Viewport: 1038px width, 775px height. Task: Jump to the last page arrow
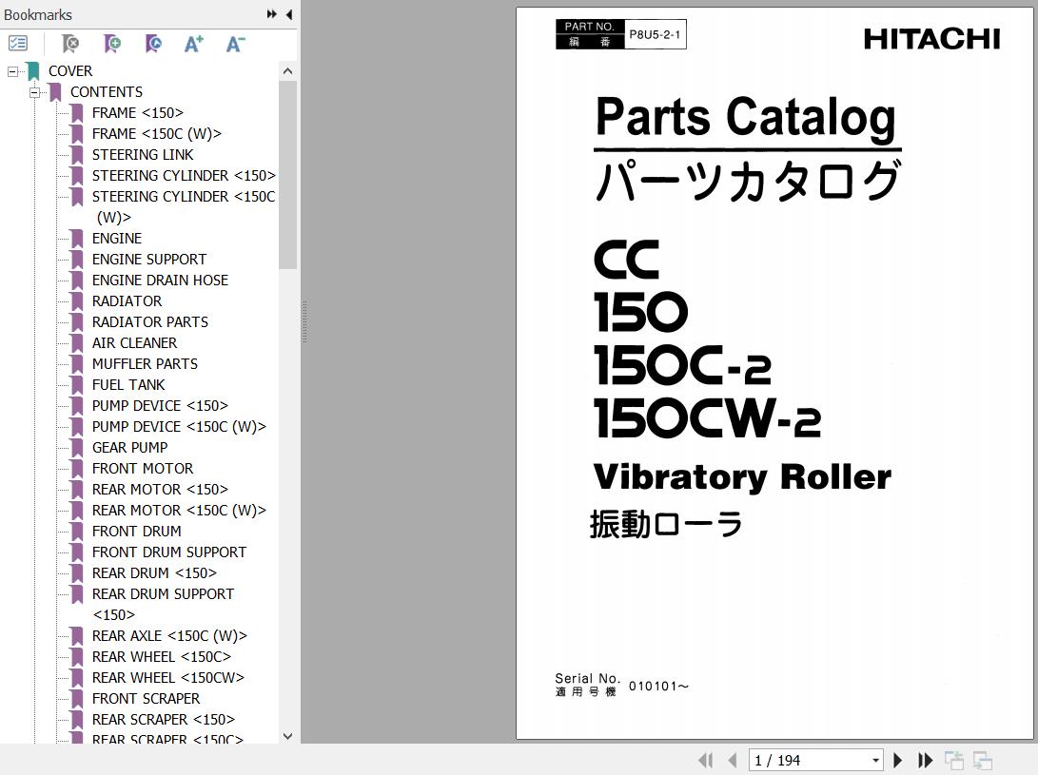point(925,760)
